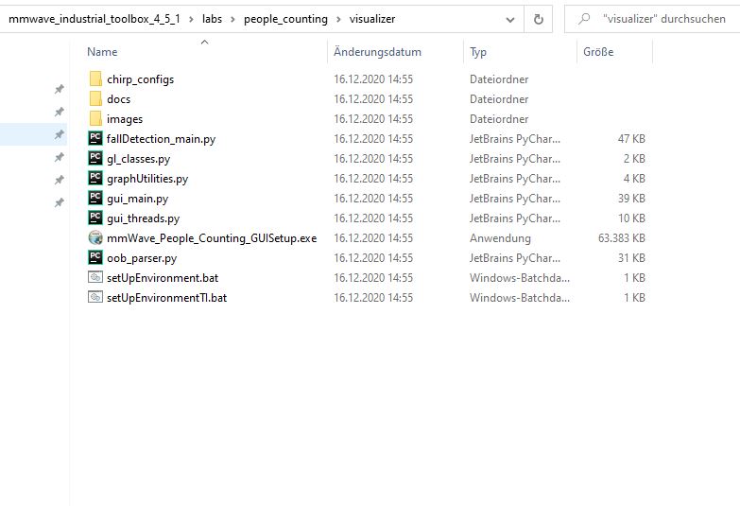Click PyCharm icon of gl_classes.py
This screenshot has width=740, height=506.
point(95,158)
